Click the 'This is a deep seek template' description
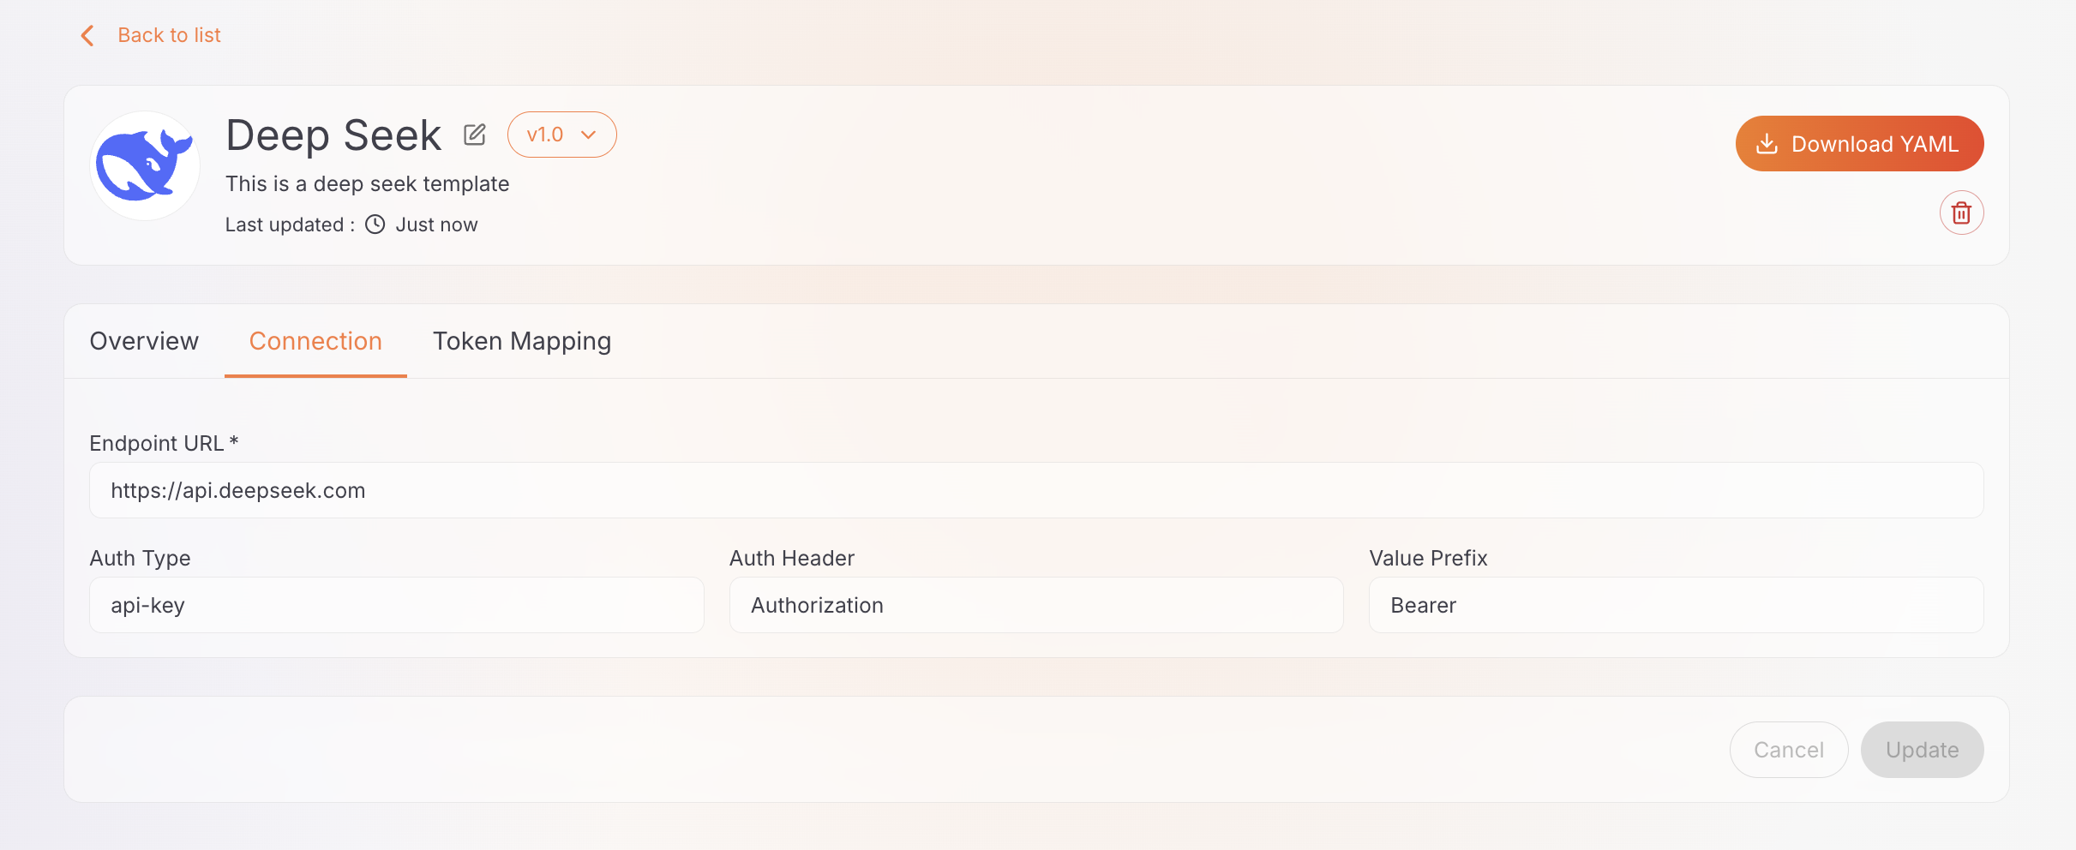Screen dimensions: 2076x850 pos(367,183)
